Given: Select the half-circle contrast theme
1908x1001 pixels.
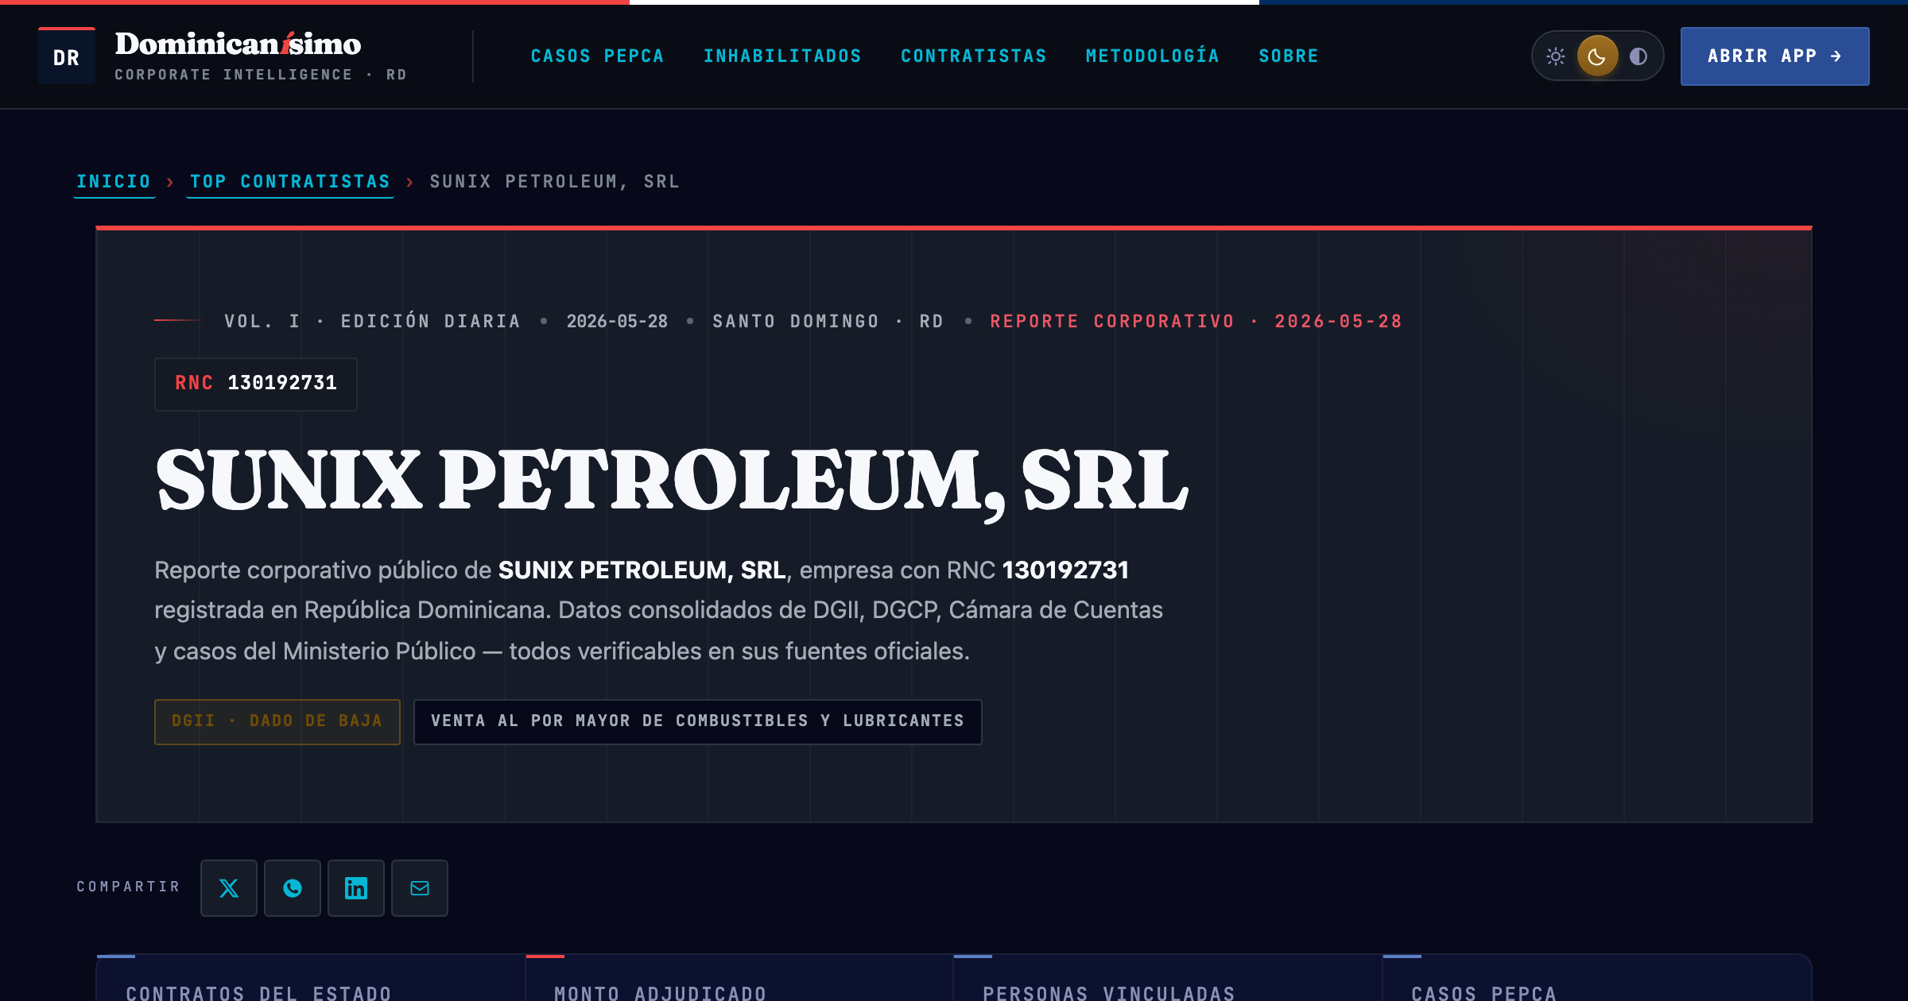Looking at the screenshot, I should point(1638,56).
